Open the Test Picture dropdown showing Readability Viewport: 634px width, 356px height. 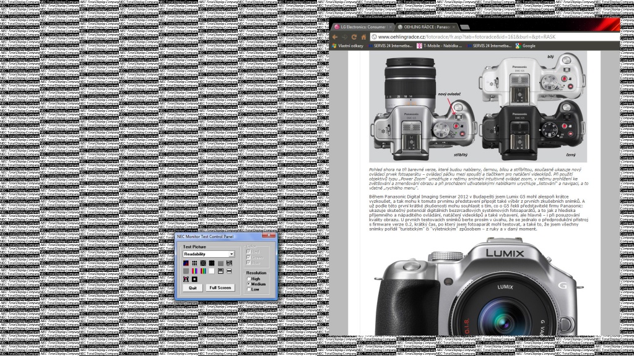coord(209,254)
